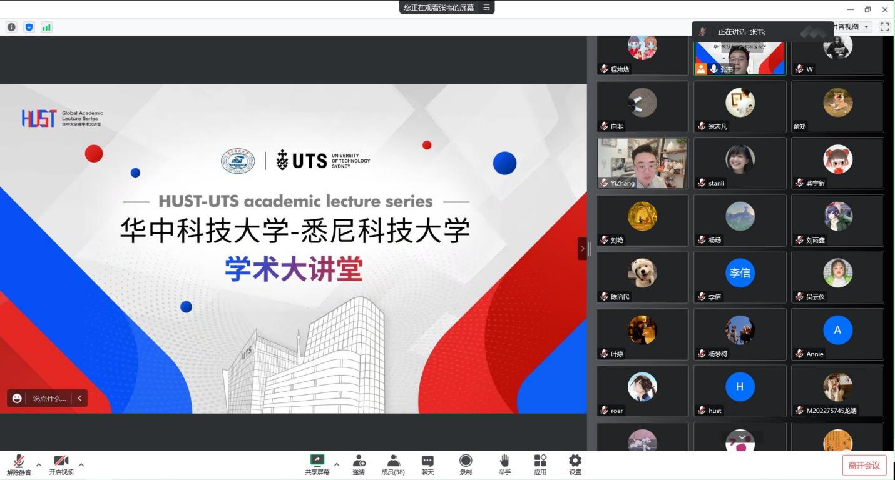Start recording with 录制

(466, 465)
